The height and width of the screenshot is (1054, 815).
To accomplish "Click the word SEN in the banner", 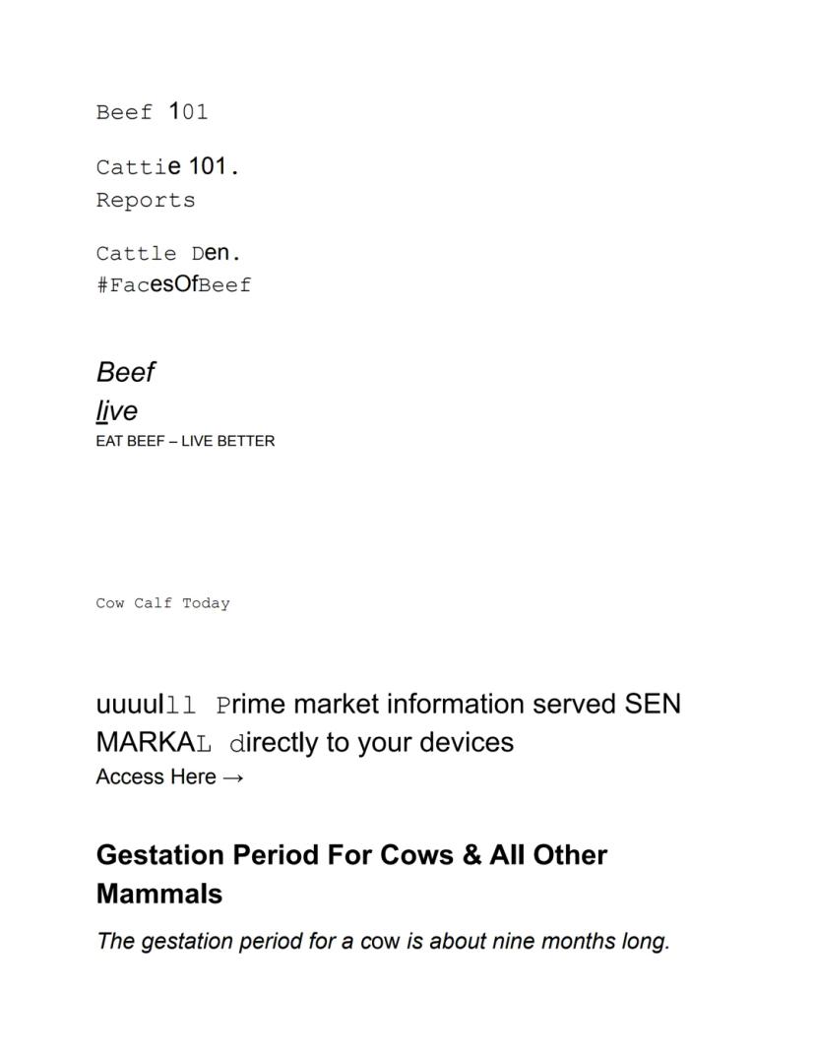I will tap(653, 705).
